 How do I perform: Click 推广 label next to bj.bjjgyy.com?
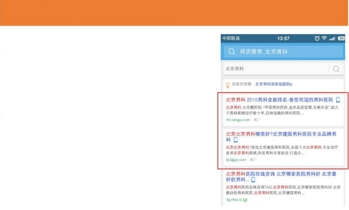pos(253,159)
